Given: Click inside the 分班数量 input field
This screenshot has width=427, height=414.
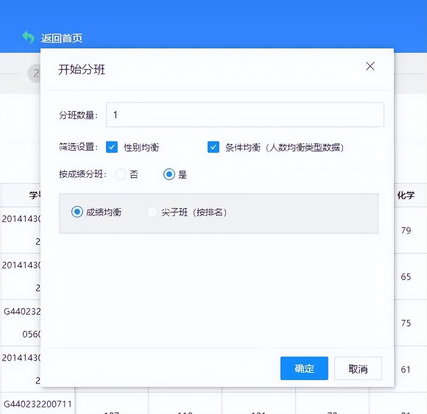Looking at the screenshot, I should click(245, 115).
